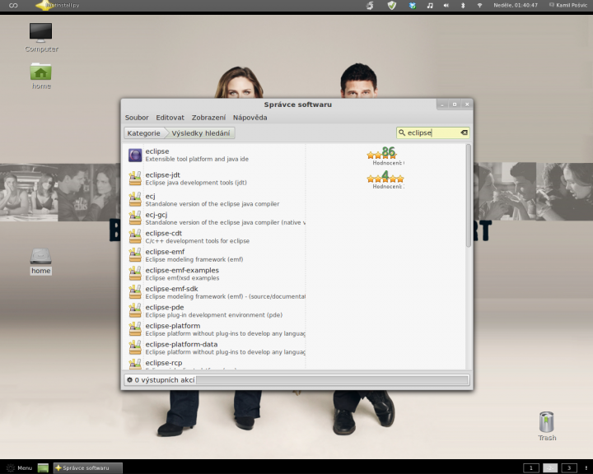
Task: Open the Menu button in bottom panel
Action: point(20,468)
